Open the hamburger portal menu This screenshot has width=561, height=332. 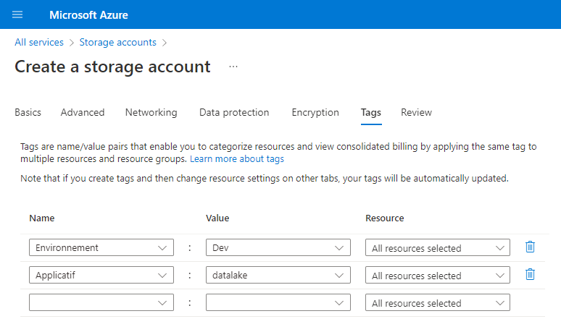click(x=17, y=14)
